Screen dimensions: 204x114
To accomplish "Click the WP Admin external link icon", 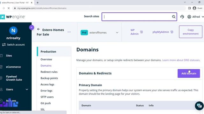I will point(142,32).
